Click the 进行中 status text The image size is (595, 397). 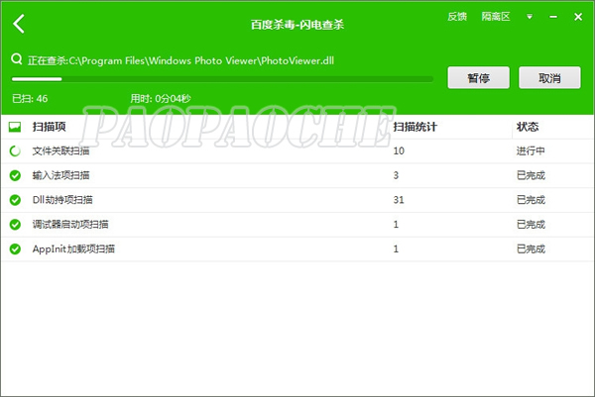coord(531,151)
